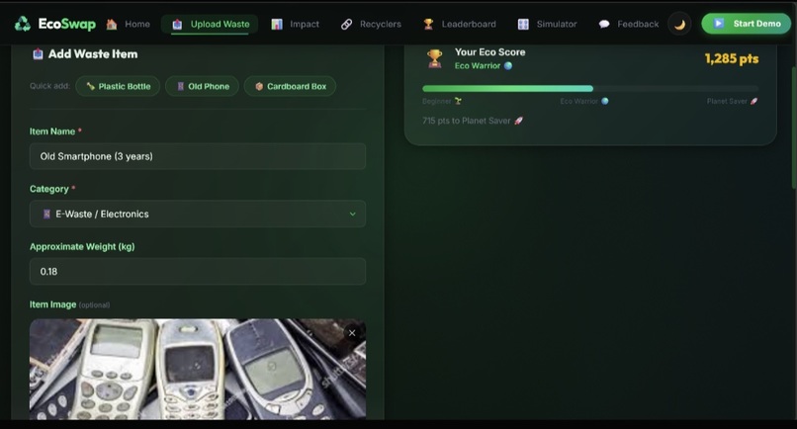This screenshot has height=429, width=797.
Task: Click the Upload Waste bin icon
Action: [x=177, y=24]
